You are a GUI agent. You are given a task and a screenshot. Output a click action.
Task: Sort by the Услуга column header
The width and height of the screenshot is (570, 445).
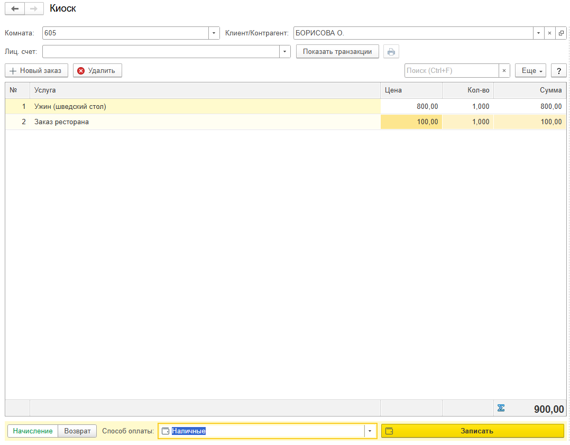tap(205, 90)
